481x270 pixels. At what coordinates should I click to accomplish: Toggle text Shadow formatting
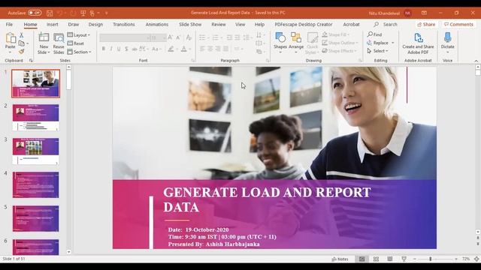pos(126,49)
